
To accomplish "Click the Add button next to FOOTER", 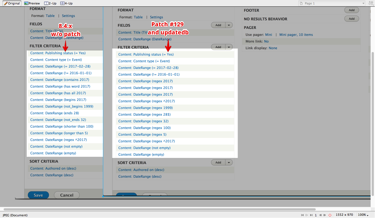I will [x=352, y=10].
